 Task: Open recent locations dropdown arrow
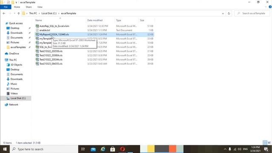click(14, 13)
